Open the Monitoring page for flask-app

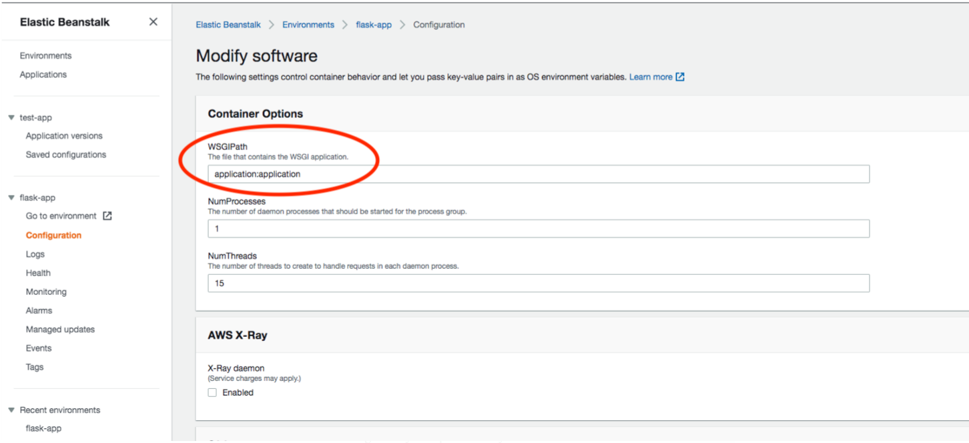46,292
